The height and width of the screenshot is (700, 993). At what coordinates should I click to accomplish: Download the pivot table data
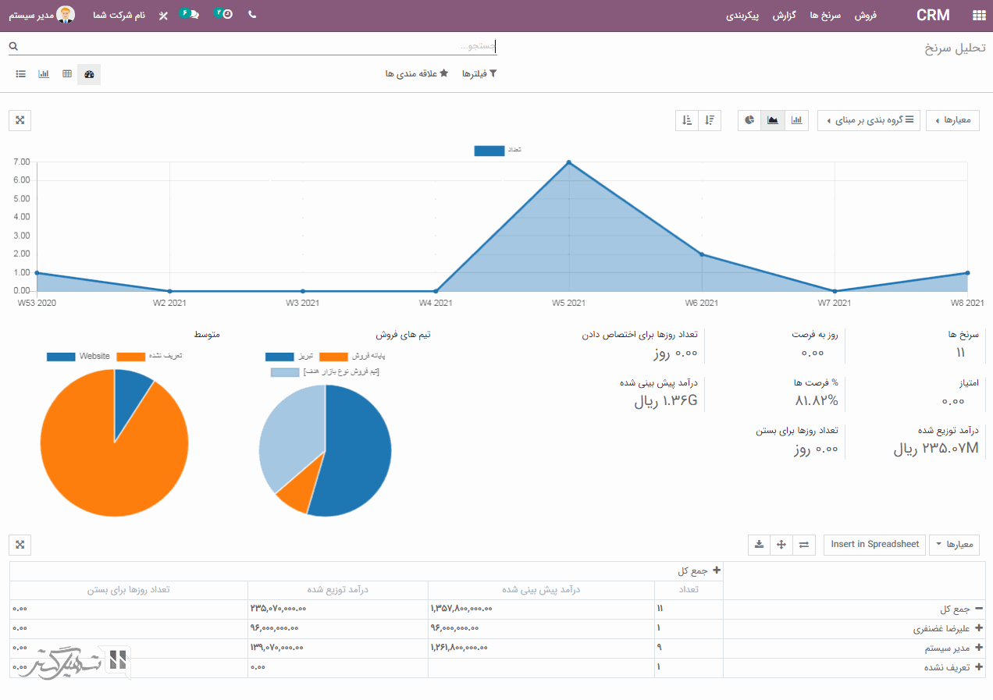tap(759, 545)
